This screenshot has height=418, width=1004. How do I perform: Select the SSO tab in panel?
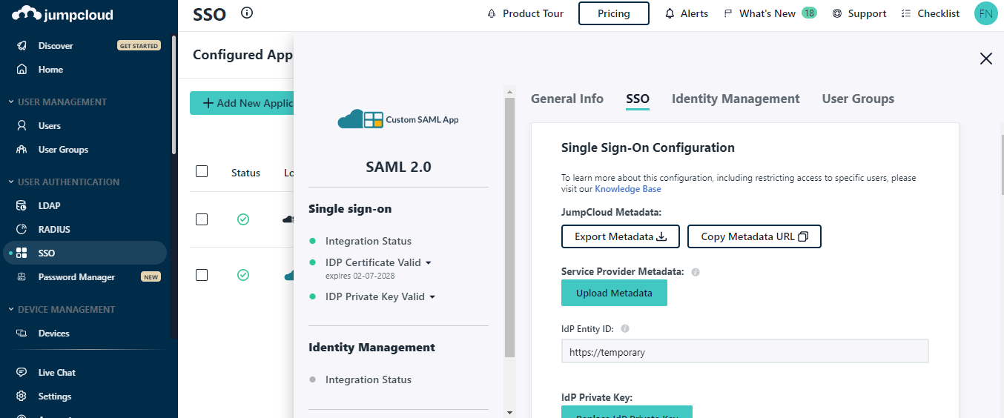tap(638, 99)
